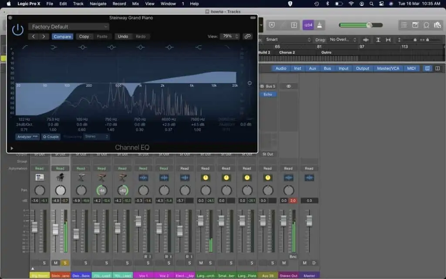Image resolution: width=446 pixels, height=279 pixels.
Task: Open the Processing Stereo dropdown
Action: pyautogui.click(x=96, y=136)
